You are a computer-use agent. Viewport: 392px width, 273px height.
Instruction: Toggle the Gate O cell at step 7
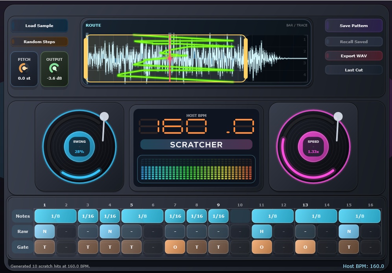pos(175,247)
